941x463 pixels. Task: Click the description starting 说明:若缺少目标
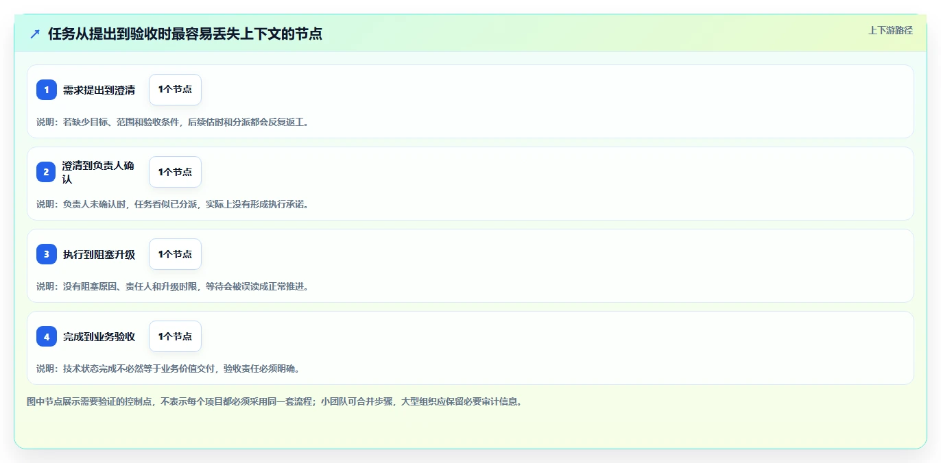(172, 122)
